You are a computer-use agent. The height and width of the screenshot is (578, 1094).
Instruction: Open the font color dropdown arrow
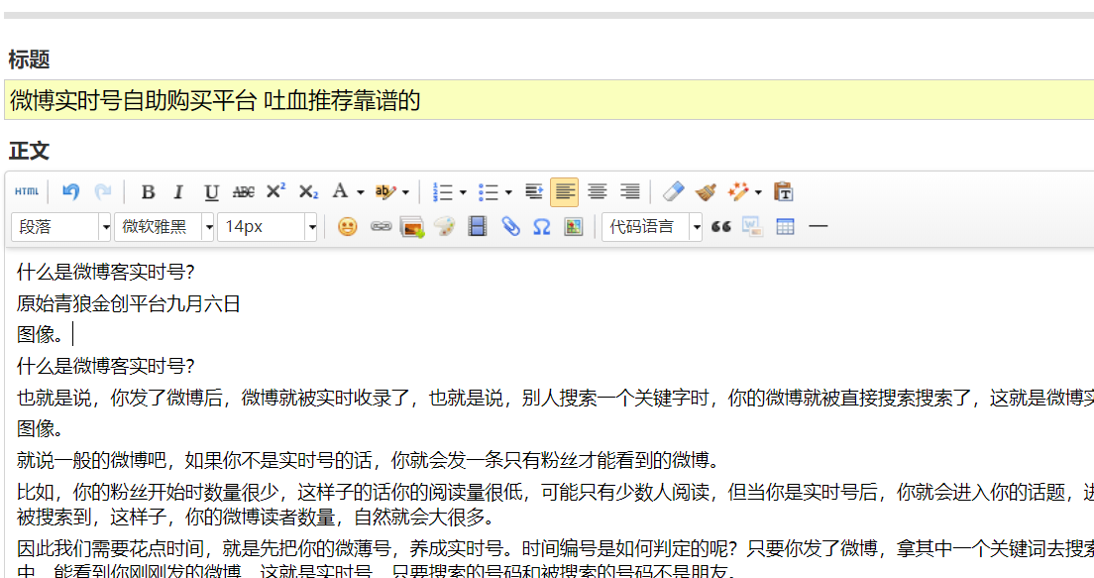coord(360,192)
